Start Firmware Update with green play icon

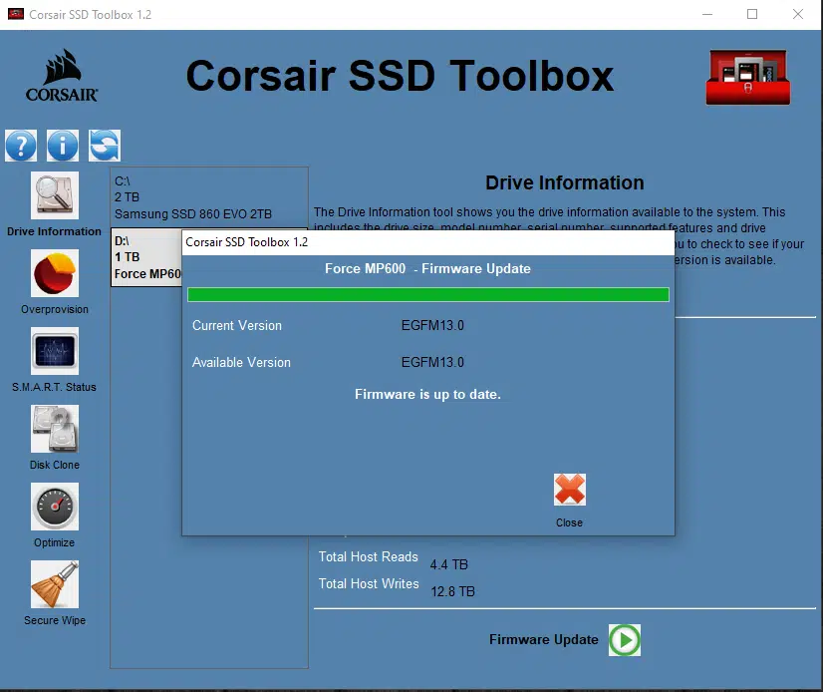pos(625,640)
